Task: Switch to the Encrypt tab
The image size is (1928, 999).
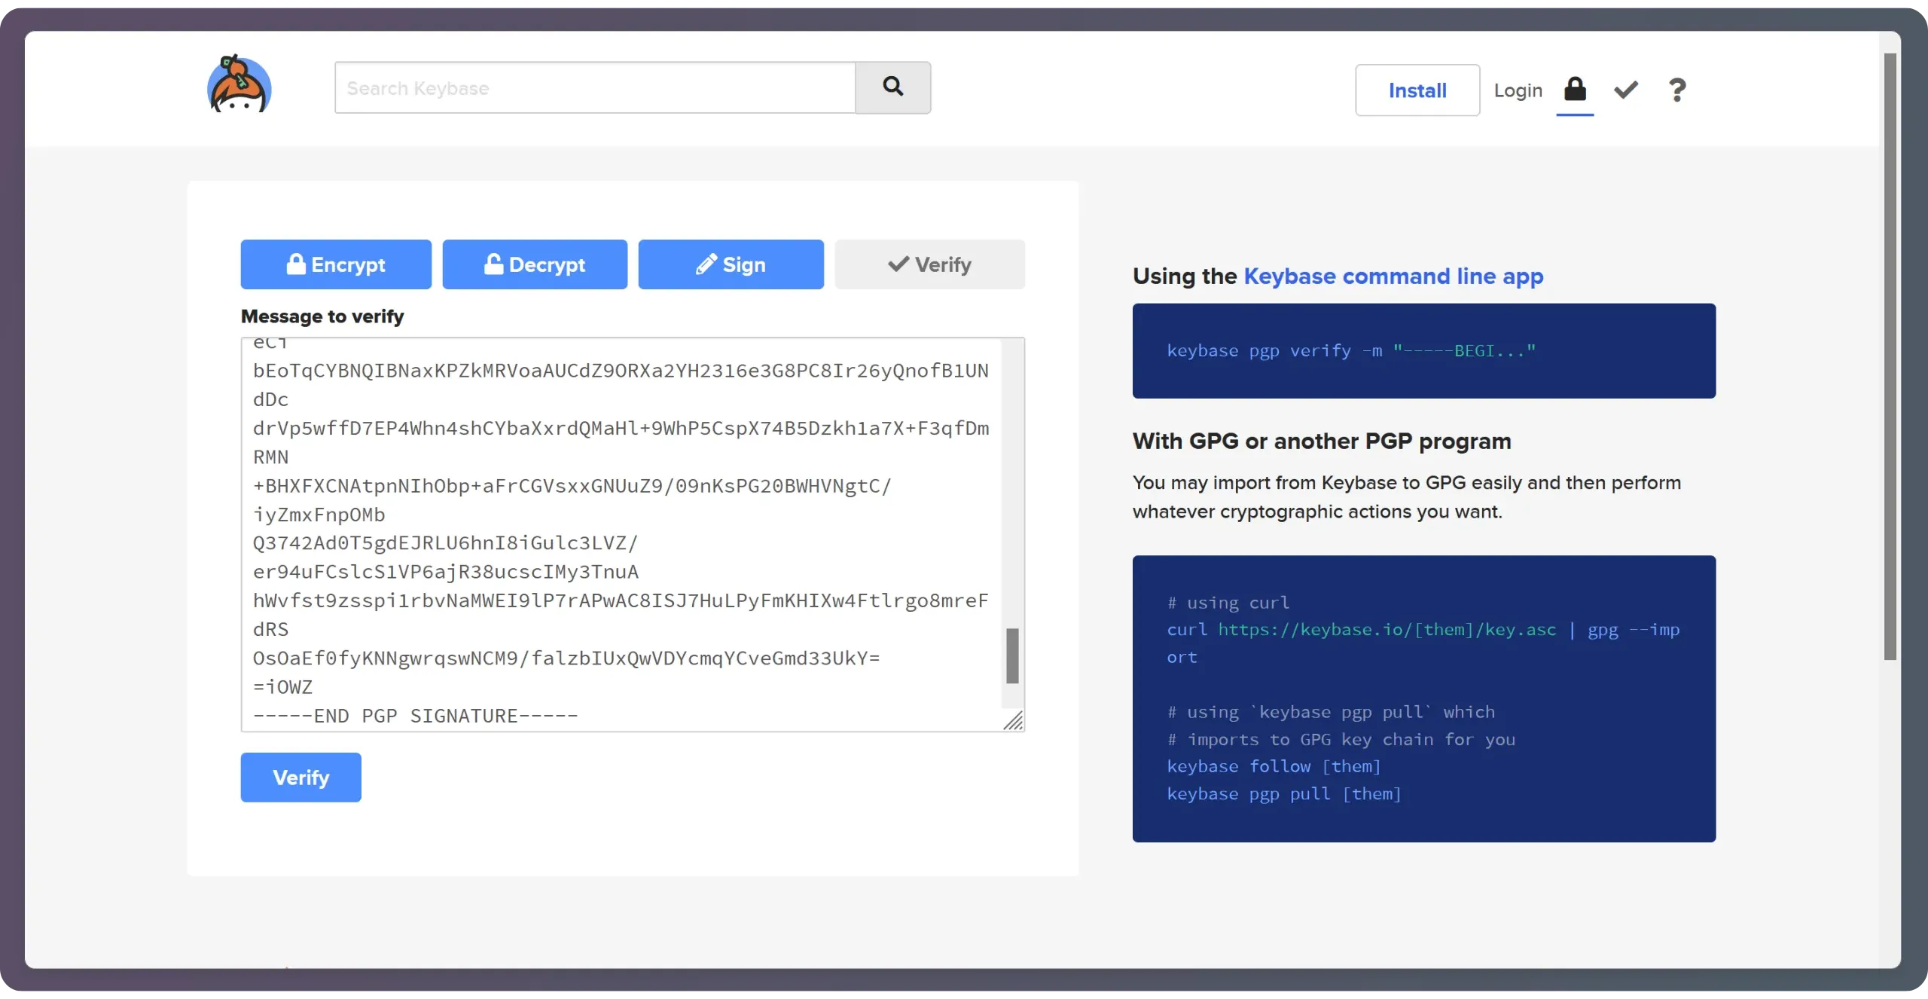Action: 336,264
